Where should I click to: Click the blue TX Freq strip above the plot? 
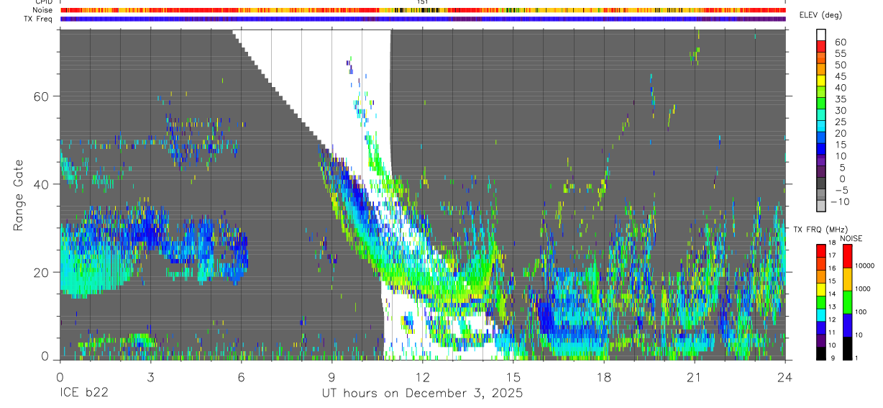[423, 19]
